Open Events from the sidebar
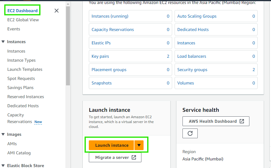Viewport: 271px width, 168px height. pos(14,29)
